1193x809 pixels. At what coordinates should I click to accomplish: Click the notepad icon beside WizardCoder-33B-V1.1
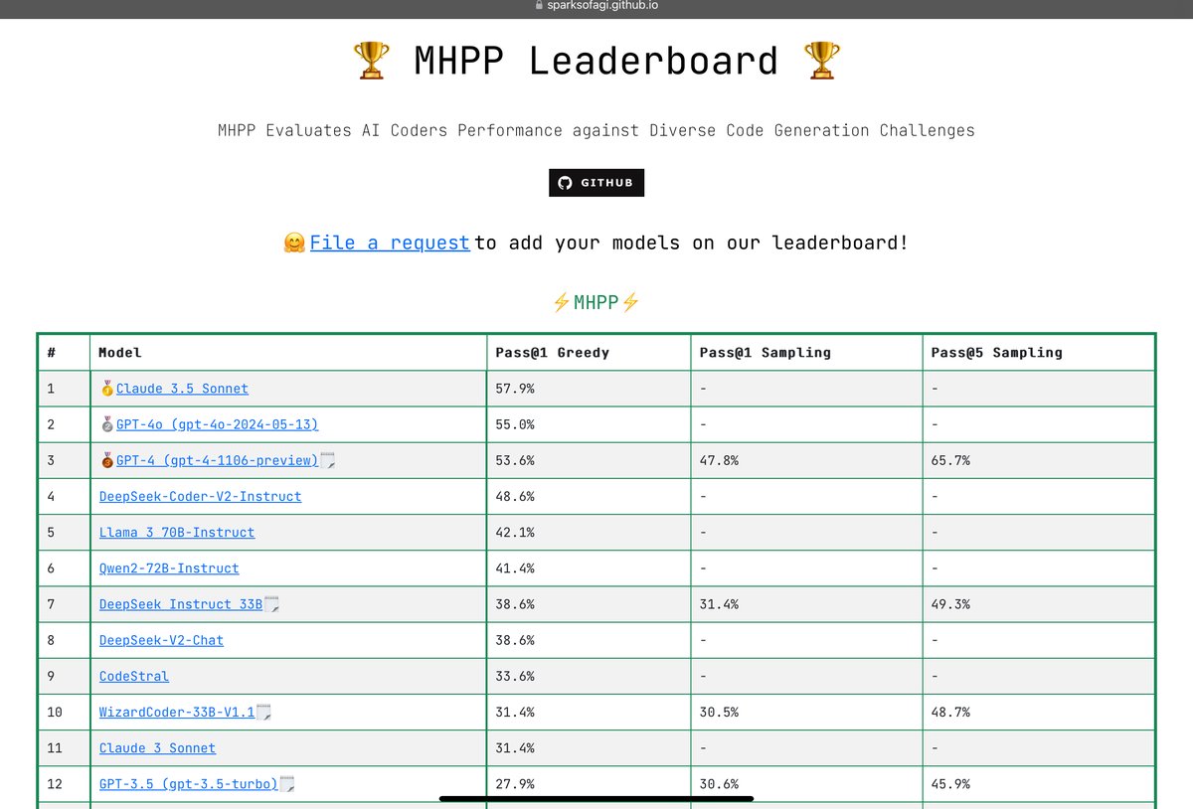(x=264, y=712)
